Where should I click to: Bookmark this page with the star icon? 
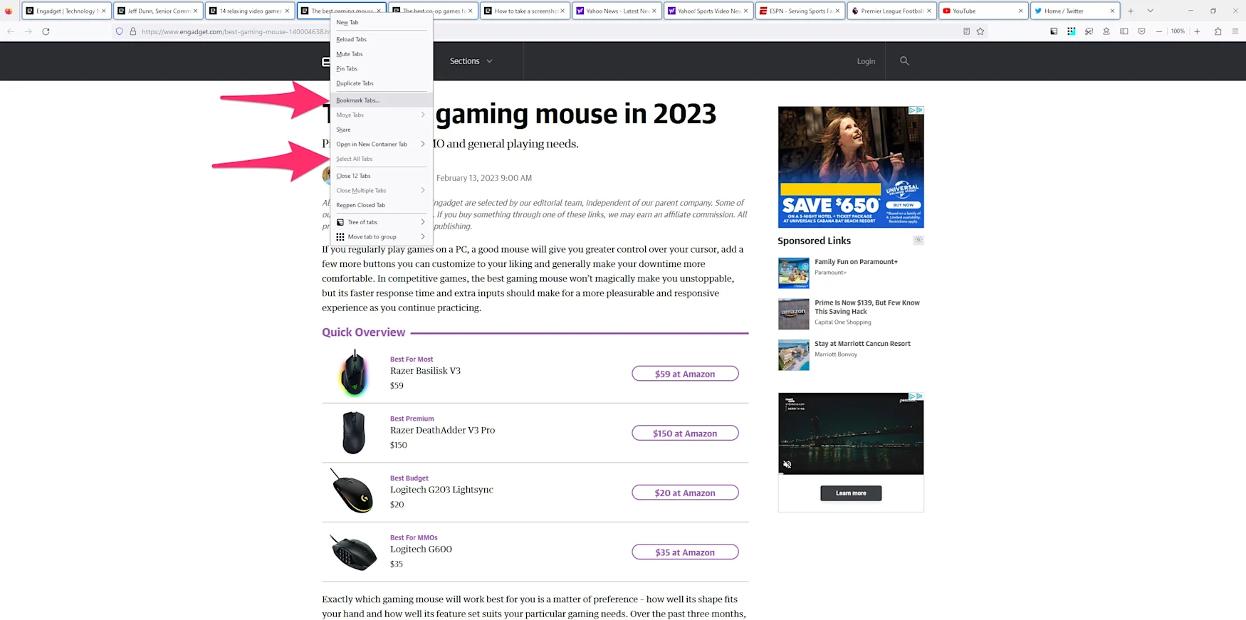[x=980, y=31]
